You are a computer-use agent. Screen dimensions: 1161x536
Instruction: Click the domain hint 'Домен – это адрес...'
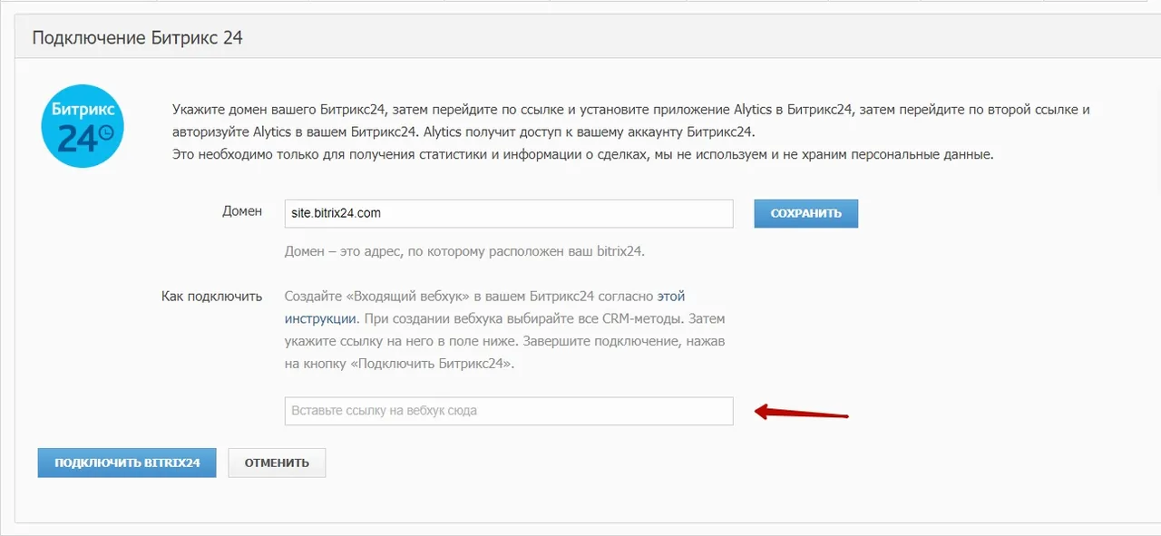(x=464, y=251)
